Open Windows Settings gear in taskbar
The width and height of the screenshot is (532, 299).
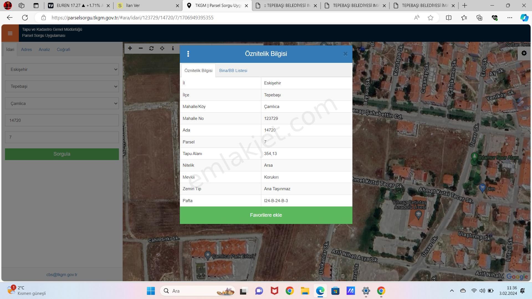coord(366,291)
